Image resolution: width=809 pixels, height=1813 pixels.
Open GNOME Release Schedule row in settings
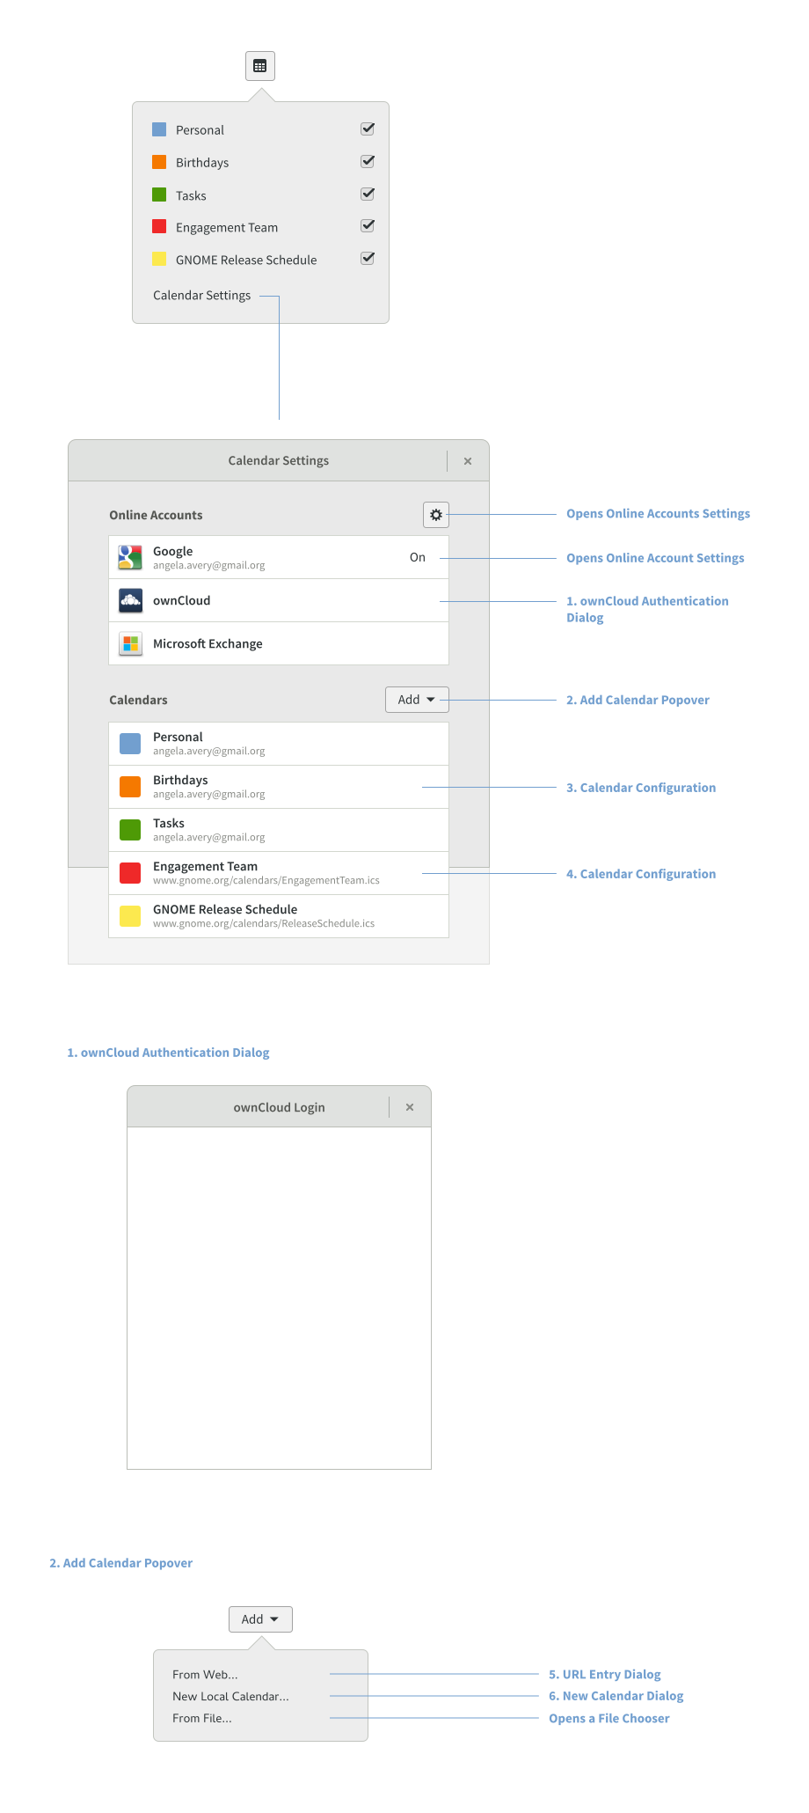coord(279,916)
